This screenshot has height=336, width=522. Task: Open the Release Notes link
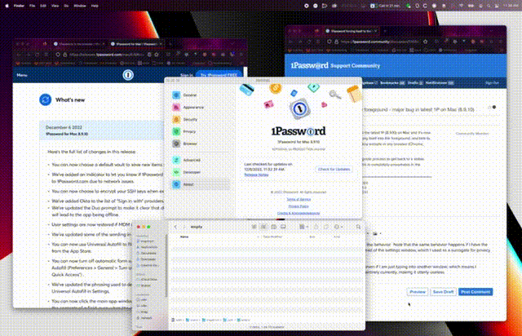click(x=254, y=175)
